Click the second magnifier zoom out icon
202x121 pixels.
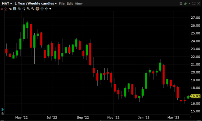click(33, 9)
